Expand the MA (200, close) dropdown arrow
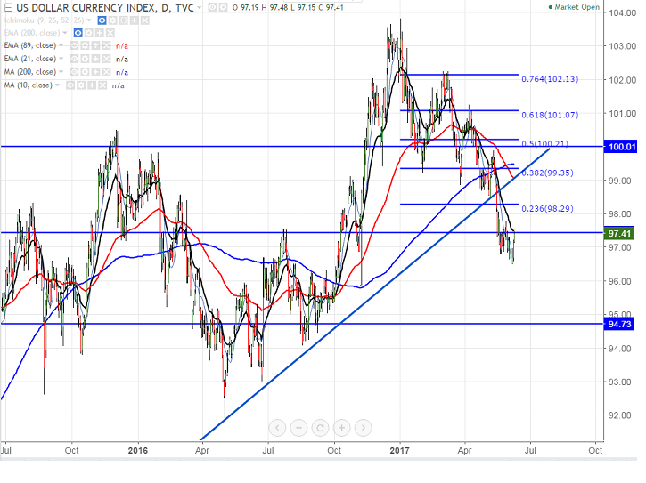Screen dimensions: 646x483 61,71
